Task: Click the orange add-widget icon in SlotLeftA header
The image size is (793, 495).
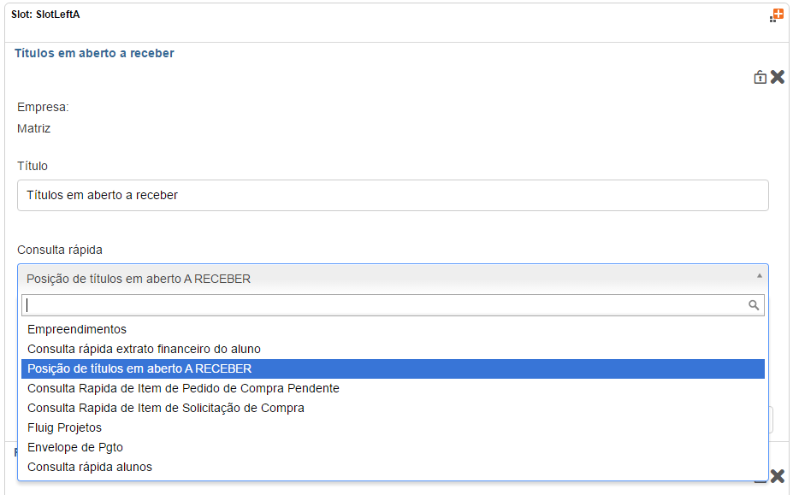Action: pyautogui.click(x=777, y=15)
